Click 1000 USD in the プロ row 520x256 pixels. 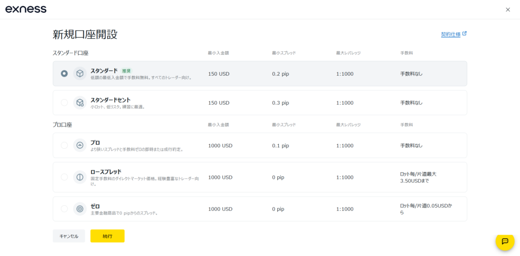click(x=220, y=145)
